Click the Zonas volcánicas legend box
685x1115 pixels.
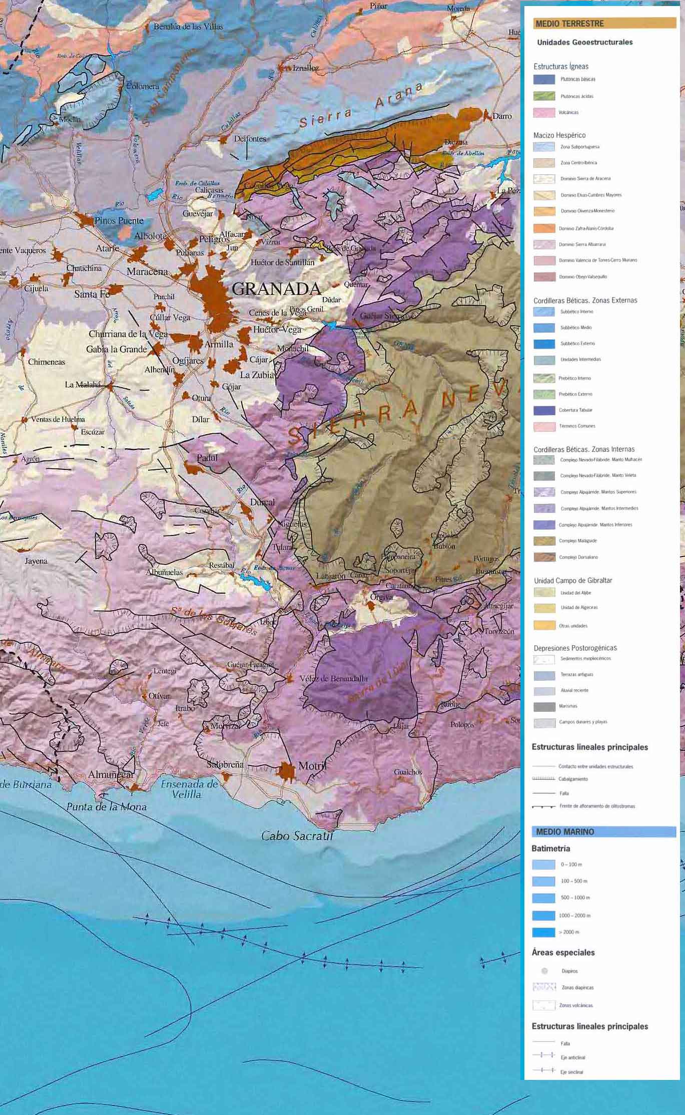pyautogui.click(x=544, y=1005)
